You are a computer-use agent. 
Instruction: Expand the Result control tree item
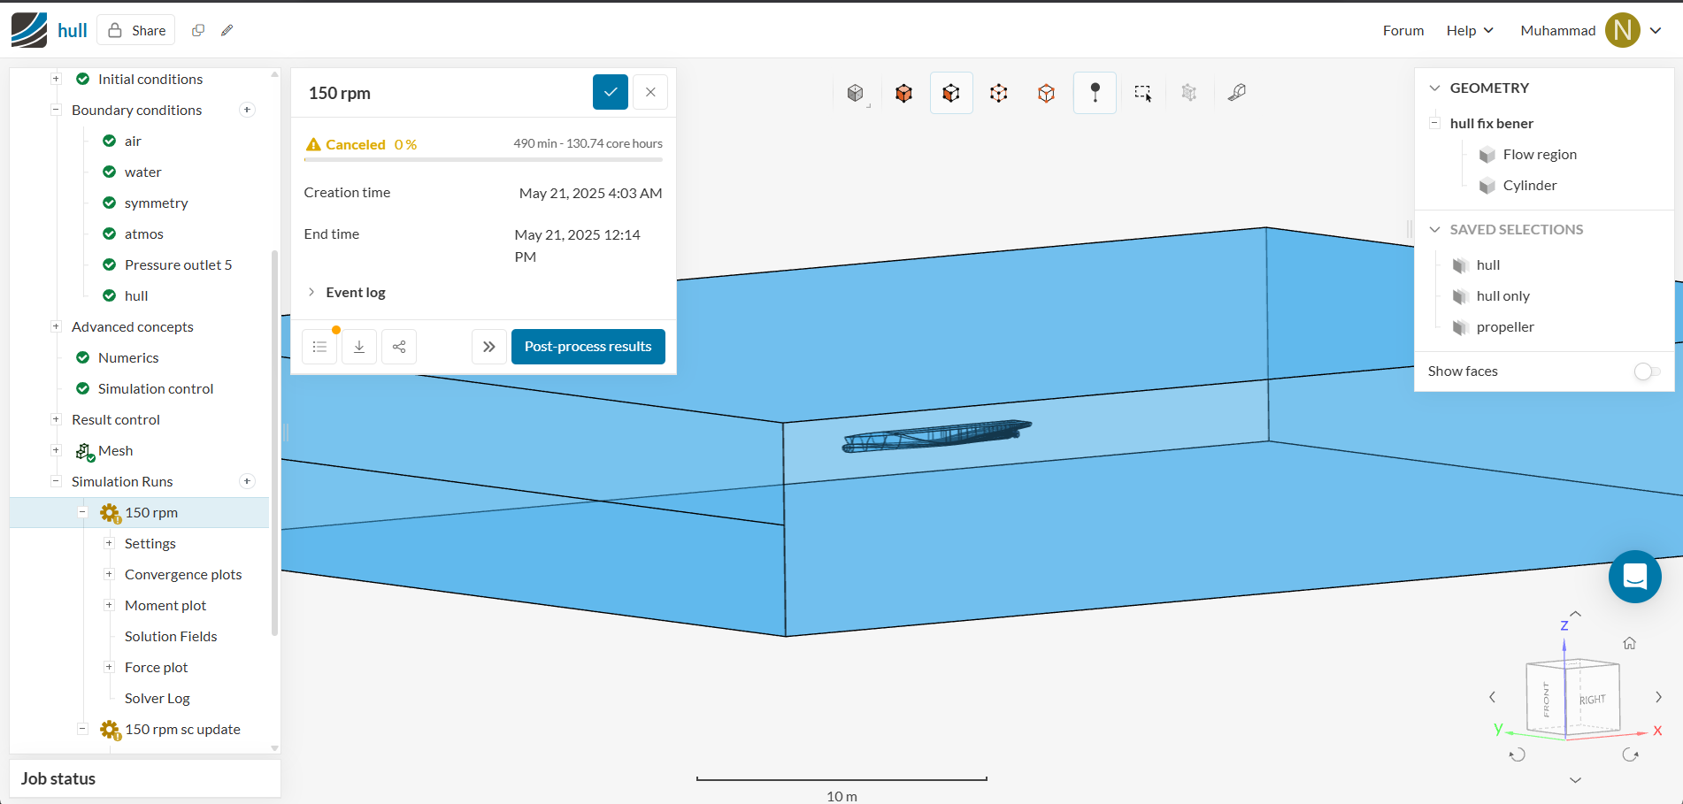point(56,419)
